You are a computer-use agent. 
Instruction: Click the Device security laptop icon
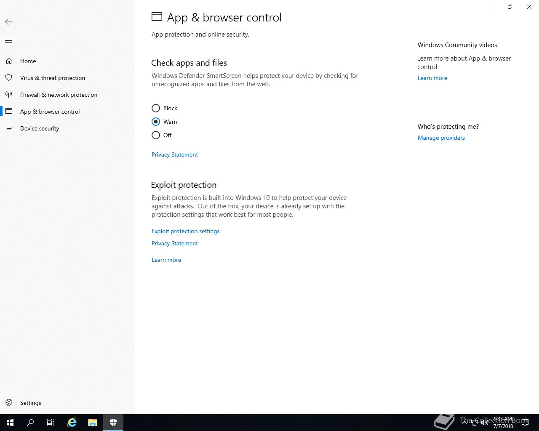point(9,128)
